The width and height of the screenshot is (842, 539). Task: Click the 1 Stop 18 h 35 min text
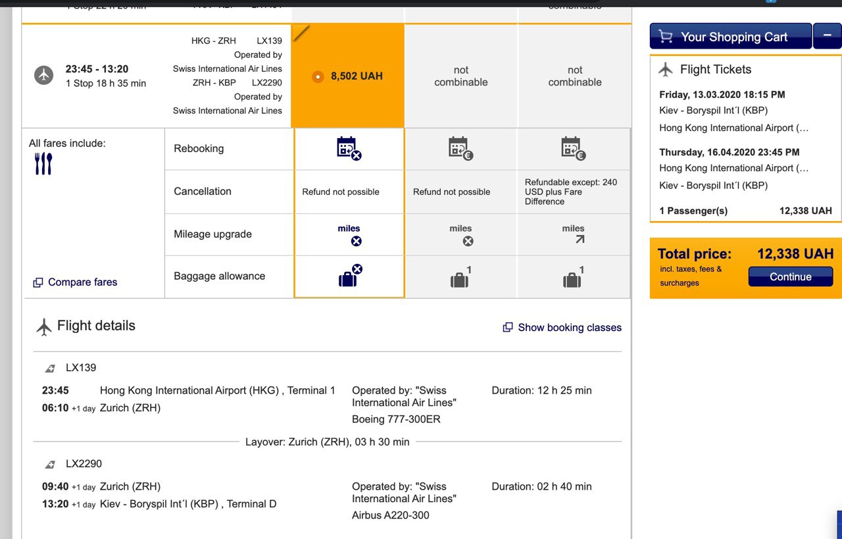click(106, 84)
